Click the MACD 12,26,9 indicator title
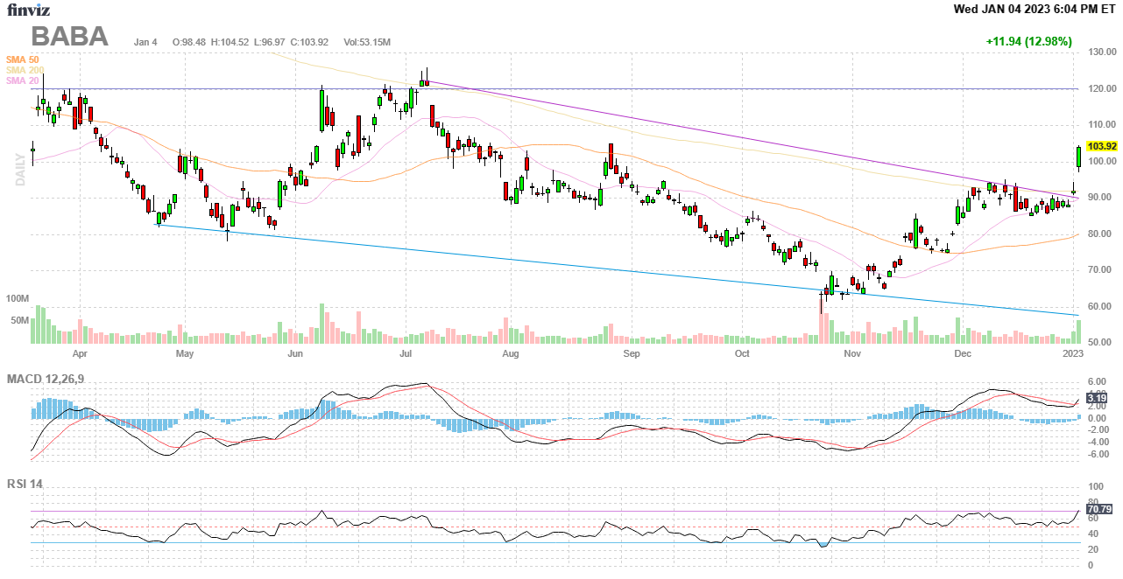This screenshot has height=579, width=1123. point(52,379)
